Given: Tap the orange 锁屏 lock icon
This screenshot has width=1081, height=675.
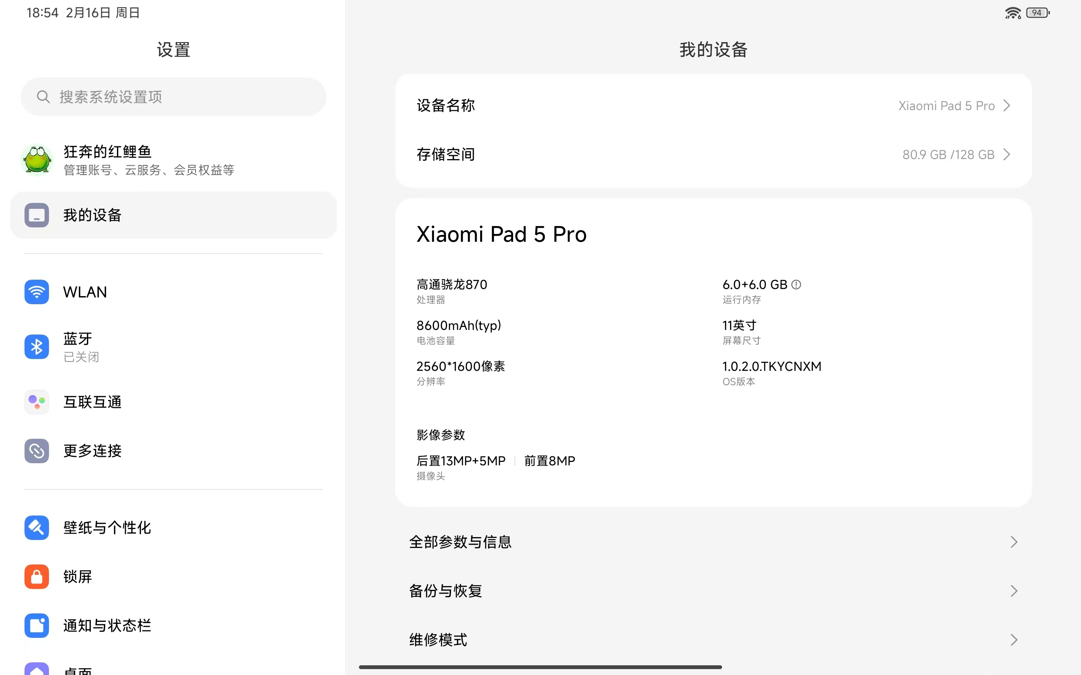Looking at the screenshot, I should pos(37,577).
